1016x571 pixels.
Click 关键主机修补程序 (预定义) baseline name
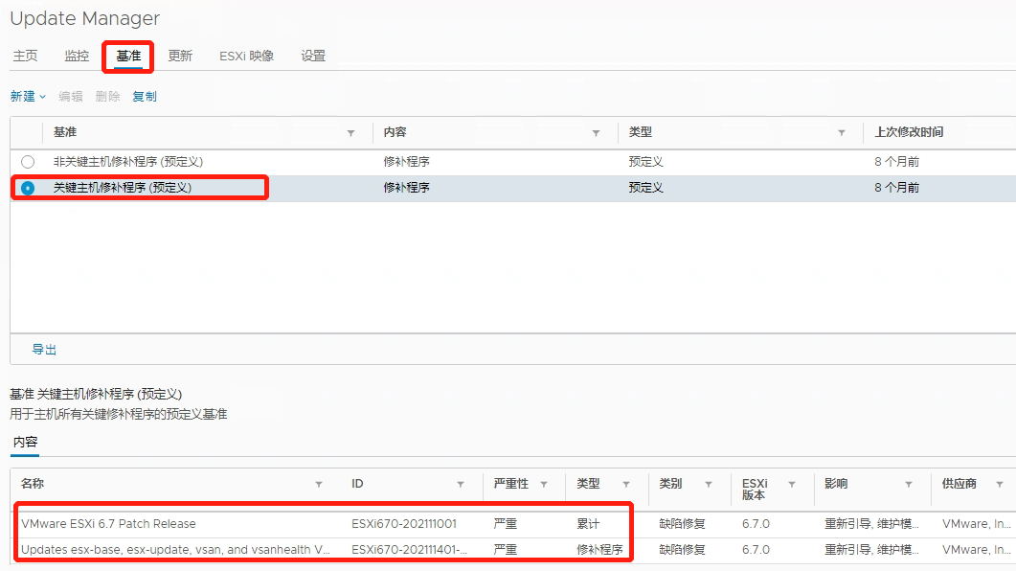pos(123,188)
